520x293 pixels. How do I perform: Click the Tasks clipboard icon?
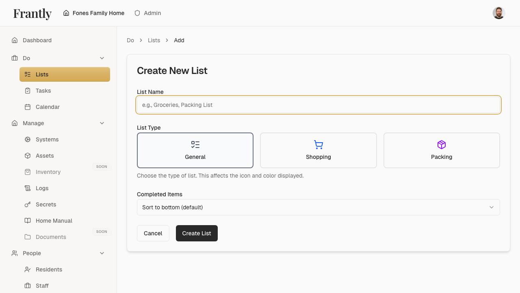[x=28, y=91]
